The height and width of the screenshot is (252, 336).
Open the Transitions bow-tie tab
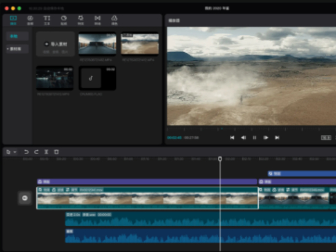pos(97,20)
